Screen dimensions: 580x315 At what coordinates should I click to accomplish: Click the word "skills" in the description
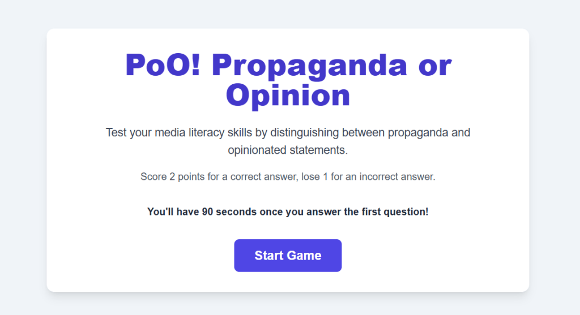point(253,133)
